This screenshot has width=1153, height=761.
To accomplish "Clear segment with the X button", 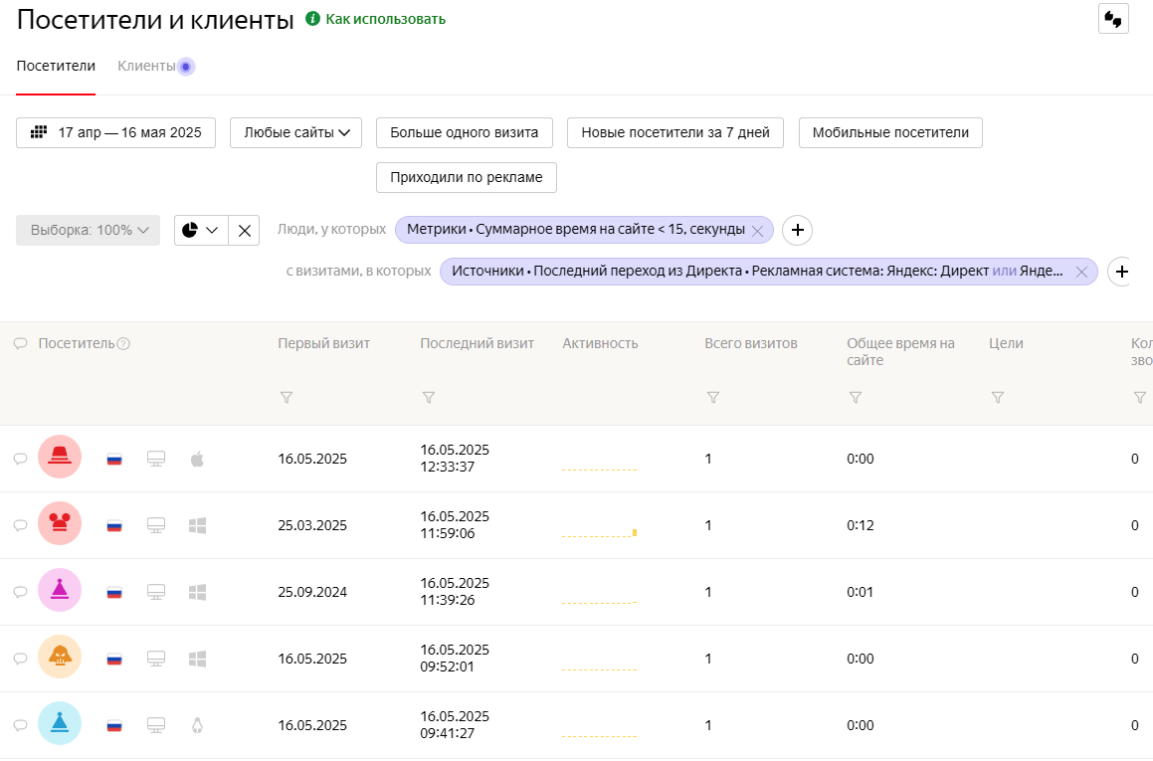I will click(244, 230).
